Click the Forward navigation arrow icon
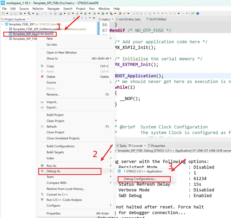 click(x=183, y=13)
